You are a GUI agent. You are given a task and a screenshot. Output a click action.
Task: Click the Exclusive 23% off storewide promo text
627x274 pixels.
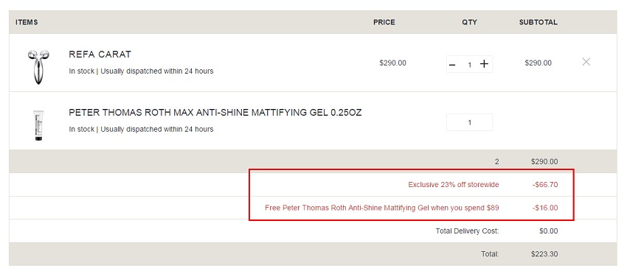[454, 185]
